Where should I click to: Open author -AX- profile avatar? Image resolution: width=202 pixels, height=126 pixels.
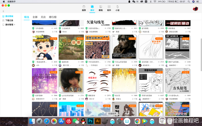pos(33,65)
